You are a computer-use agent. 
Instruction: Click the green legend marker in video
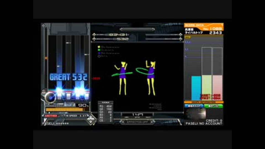click(99, 50)
